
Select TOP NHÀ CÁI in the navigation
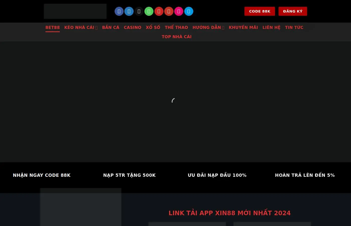[x=177, y=37]
